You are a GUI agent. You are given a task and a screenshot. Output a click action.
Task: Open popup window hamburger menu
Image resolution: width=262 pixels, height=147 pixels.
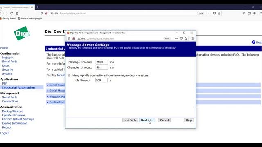[192, 38]
